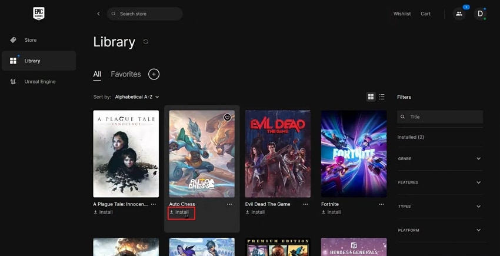Go back with the back arrow
This screenshot has width=500, height=256.
[x=98, y=14]
